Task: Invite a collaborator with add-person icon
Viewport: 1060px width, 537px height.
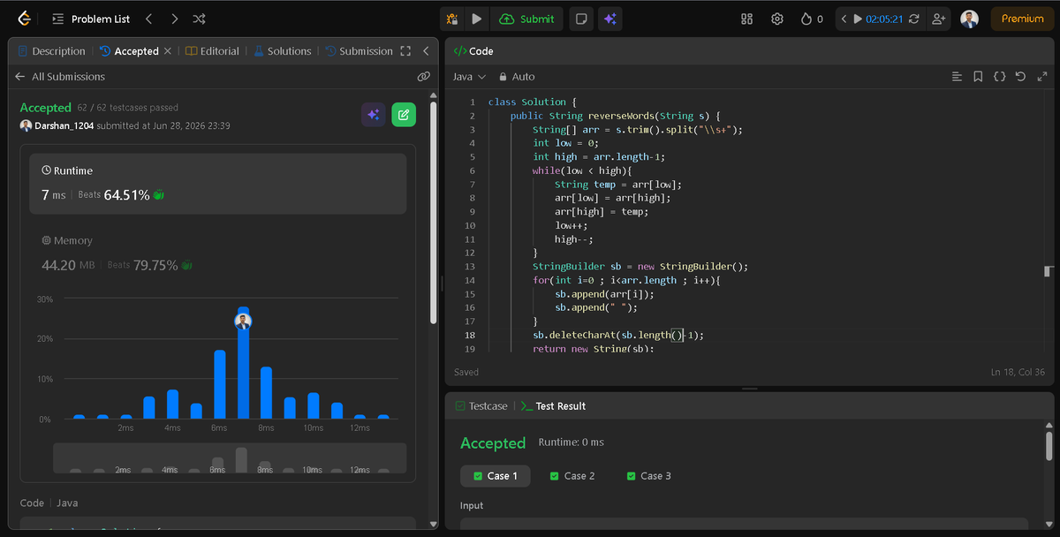Action: pyautogui.click(x=938, y=19)
